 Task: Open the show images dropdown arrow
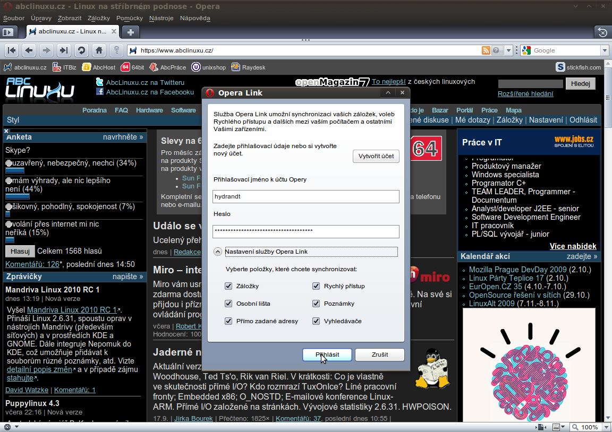coord(564,427)
